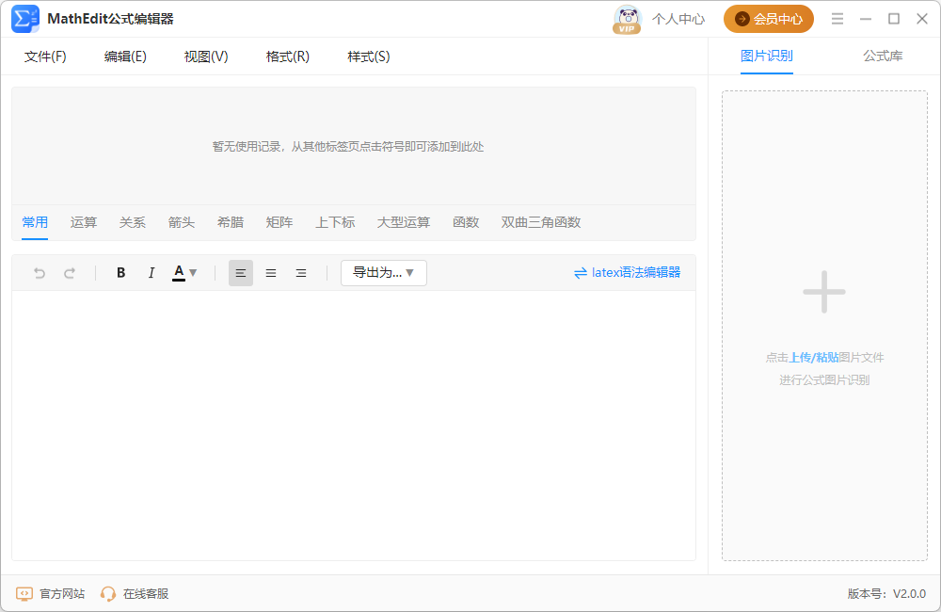This screenshot has height=612, width=941.
Task: Select the 双曲三角函数 symbol tab
Action: coord(541,222)
